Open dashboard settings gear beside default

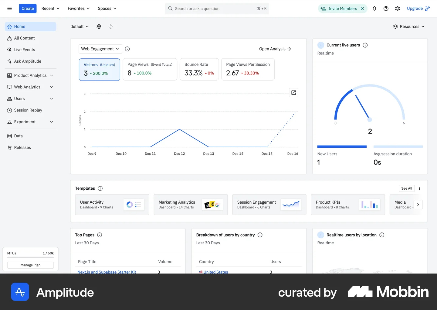point(99,27)
